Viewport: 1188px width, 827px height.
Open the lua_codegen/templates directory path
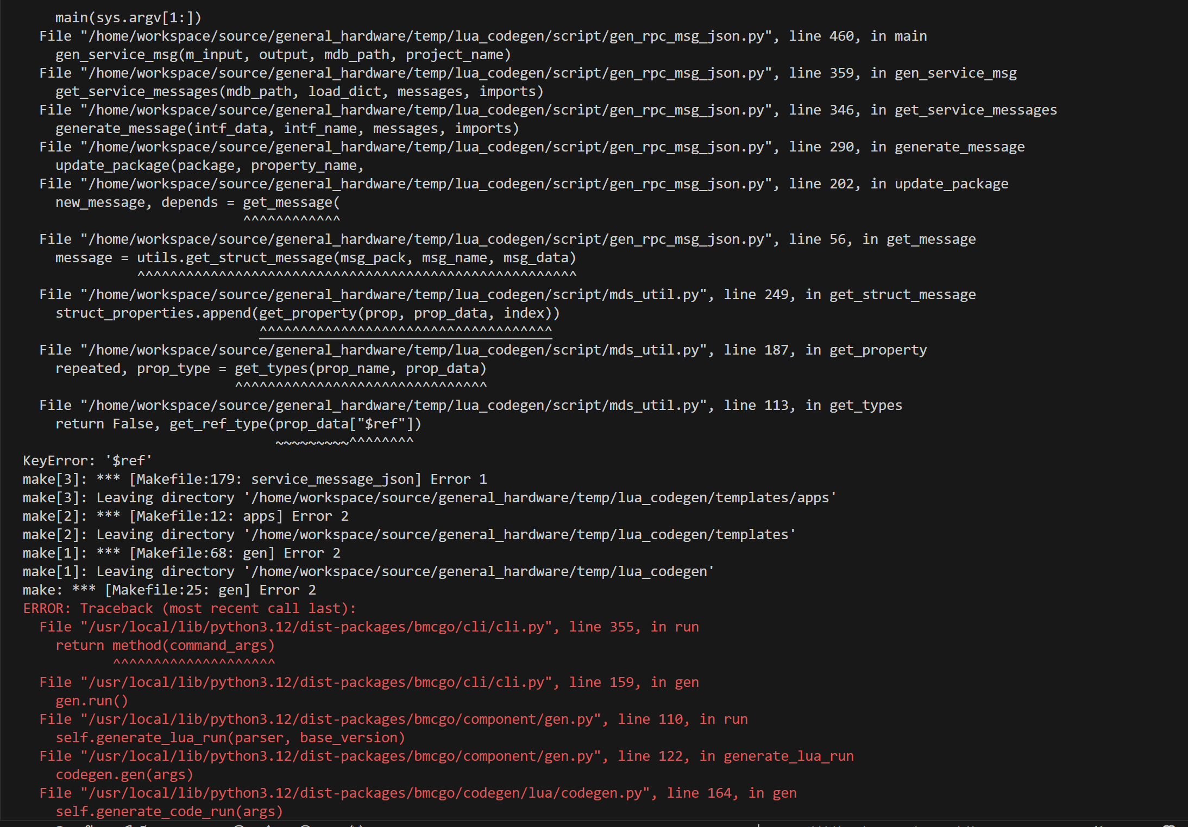(519, 535)
